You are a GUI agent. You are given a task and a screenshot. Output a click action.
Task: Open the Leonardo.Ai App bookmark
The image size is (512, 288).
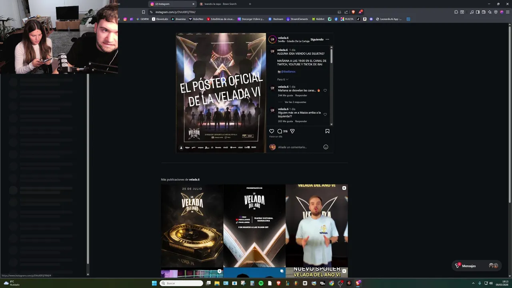388,19
